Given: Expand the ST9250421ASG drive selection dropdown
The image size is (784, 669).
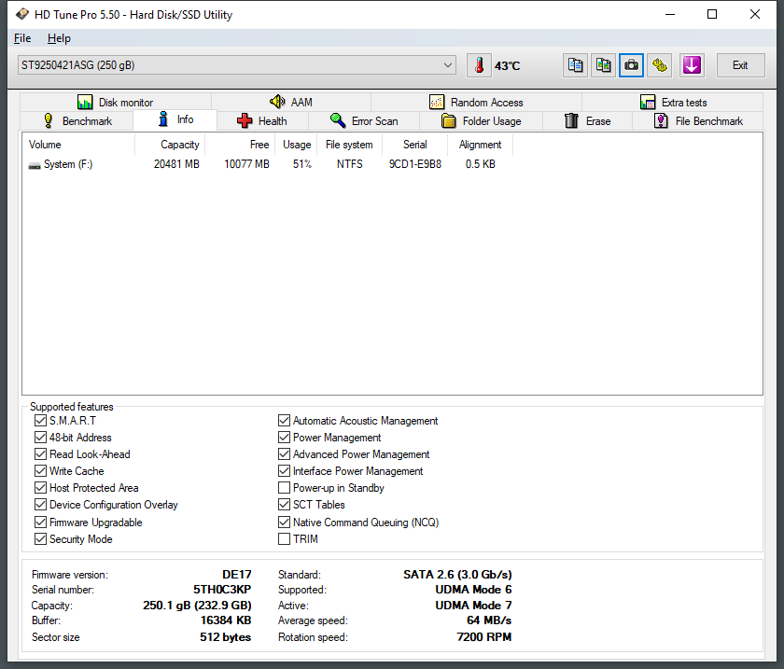Looking at the screenshot, I should [448, 65].
